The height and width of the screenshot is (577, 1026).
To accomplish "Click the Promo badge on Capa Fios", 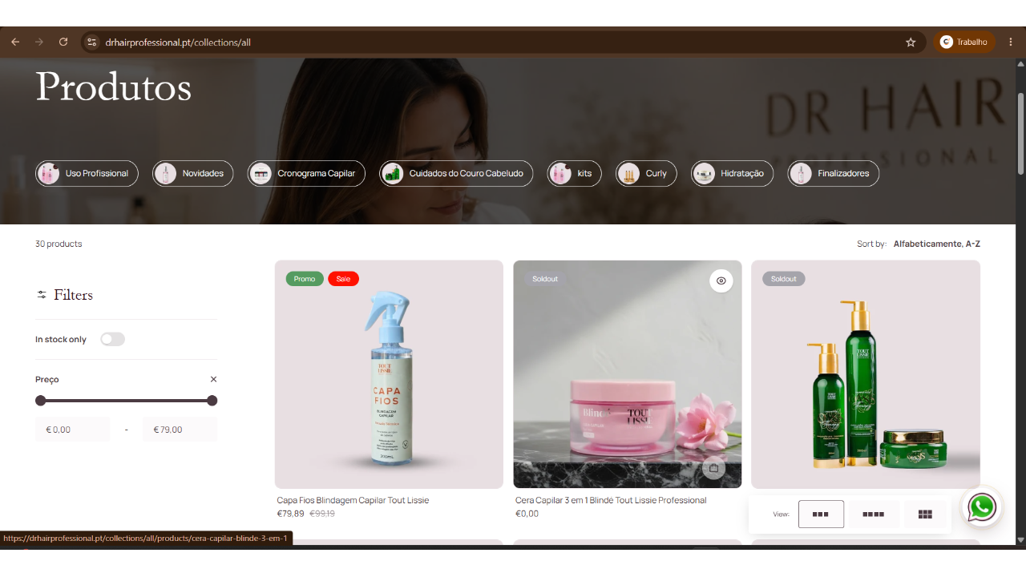I will pos(305,279).
